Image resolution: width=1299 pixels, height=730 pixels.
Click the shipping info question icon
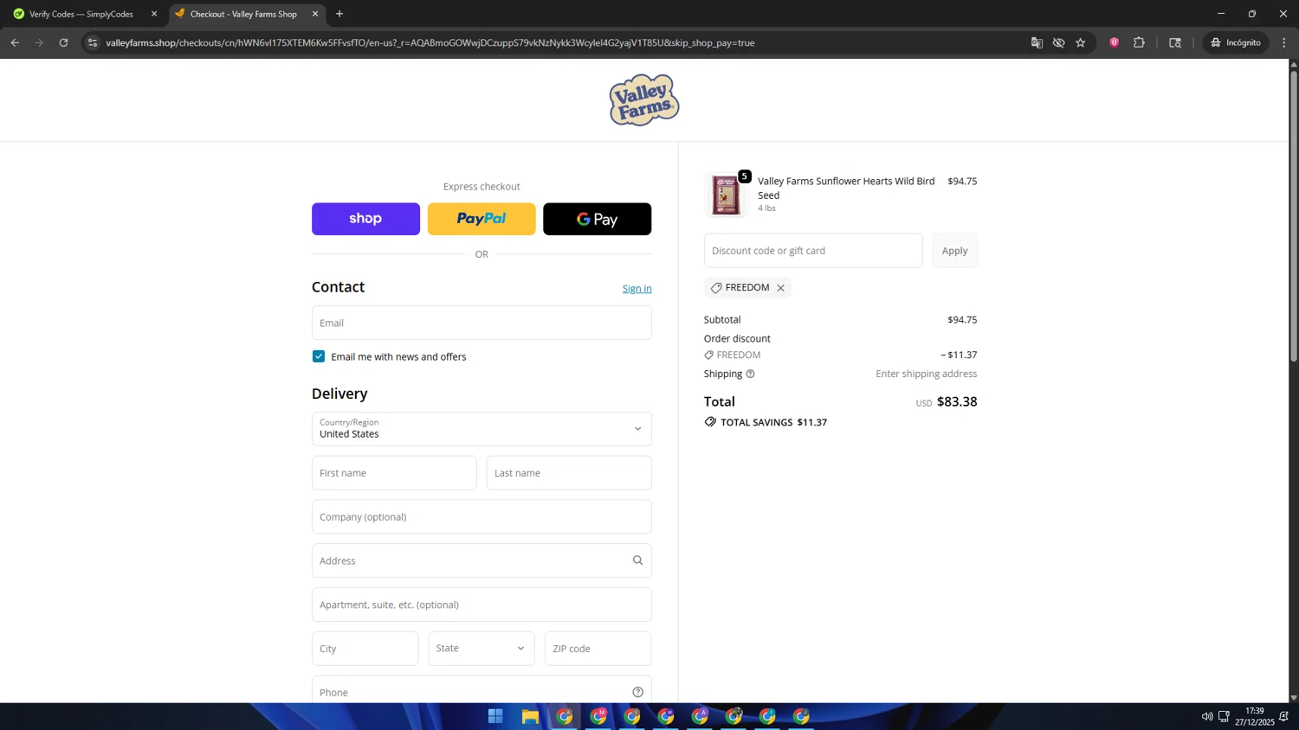pos(750,374)
